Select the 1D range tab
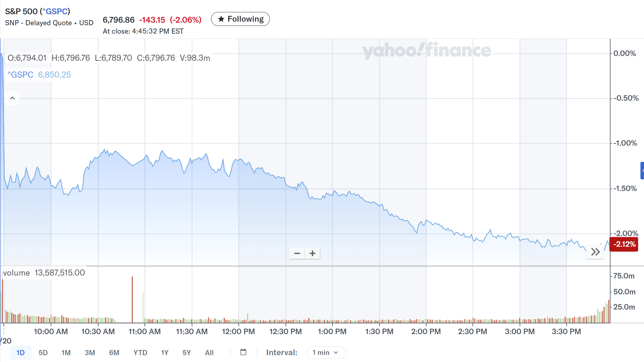Viewport: 644px width, 362px height. click(x=20, y=353)
